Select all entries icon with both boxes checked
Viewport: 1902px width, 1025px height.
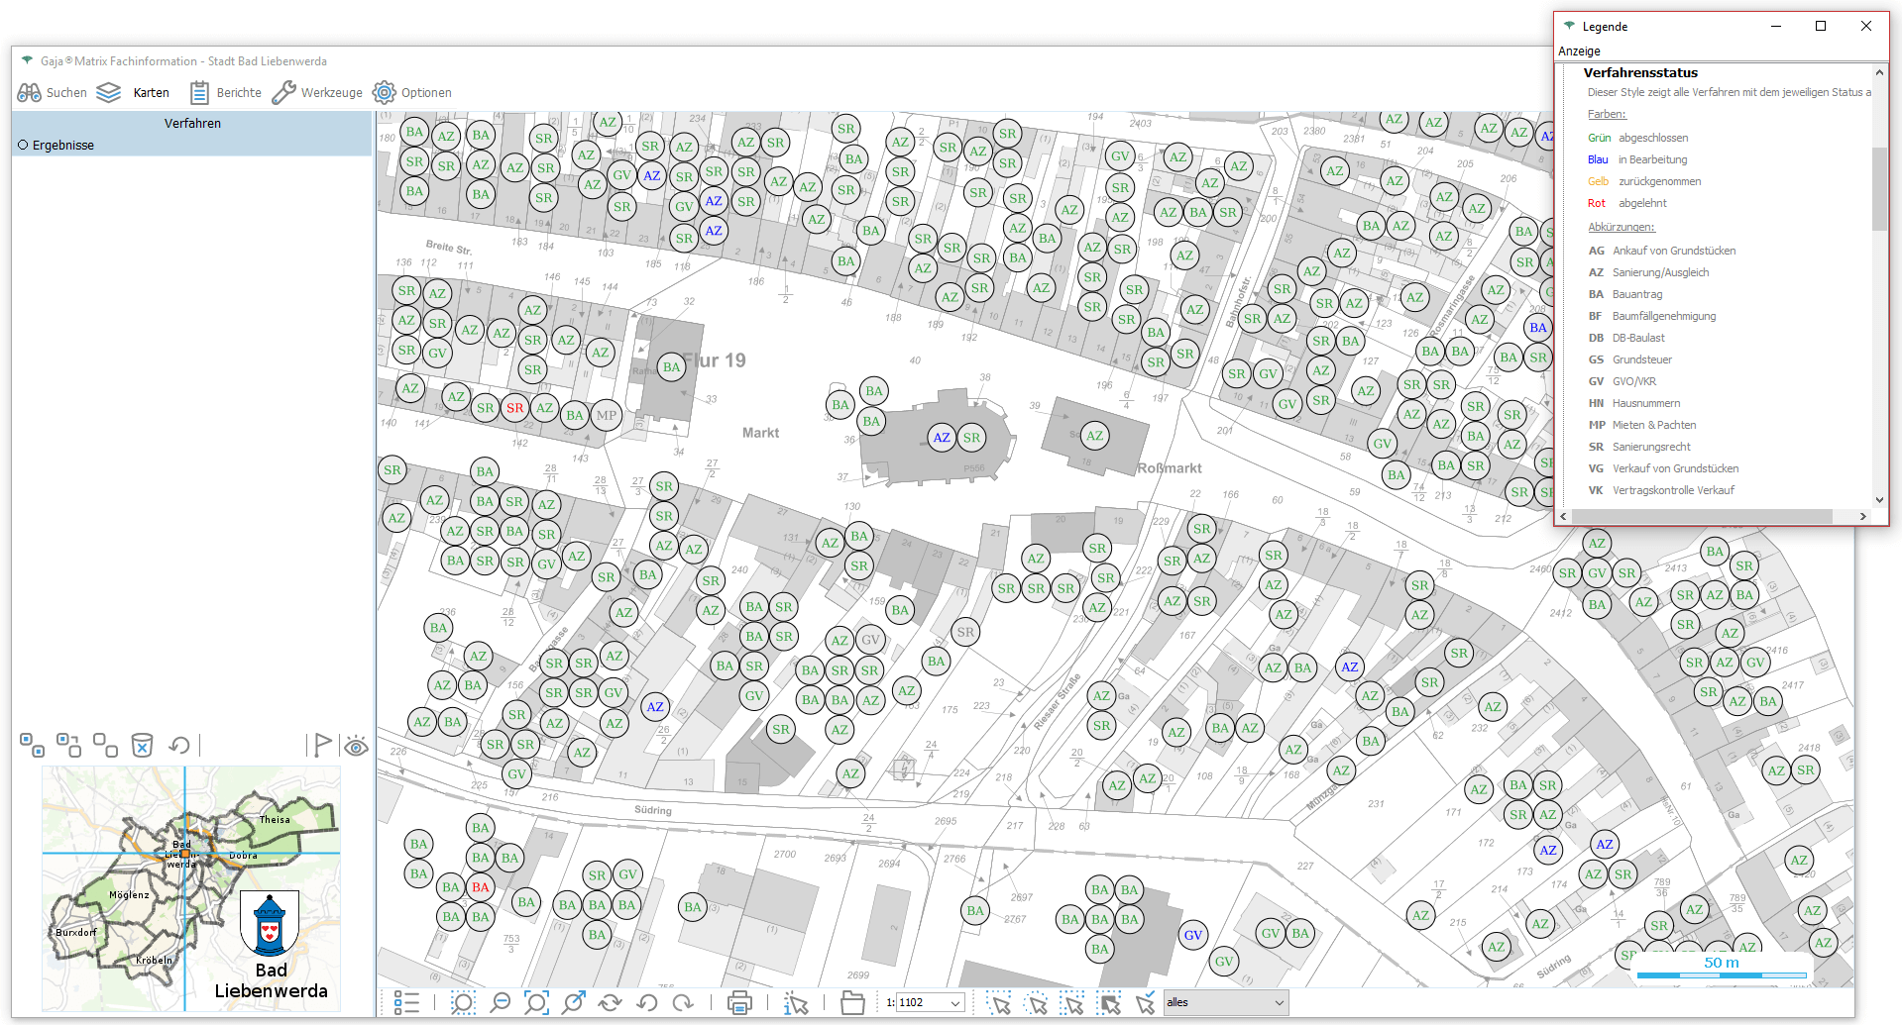click(32, 745)
